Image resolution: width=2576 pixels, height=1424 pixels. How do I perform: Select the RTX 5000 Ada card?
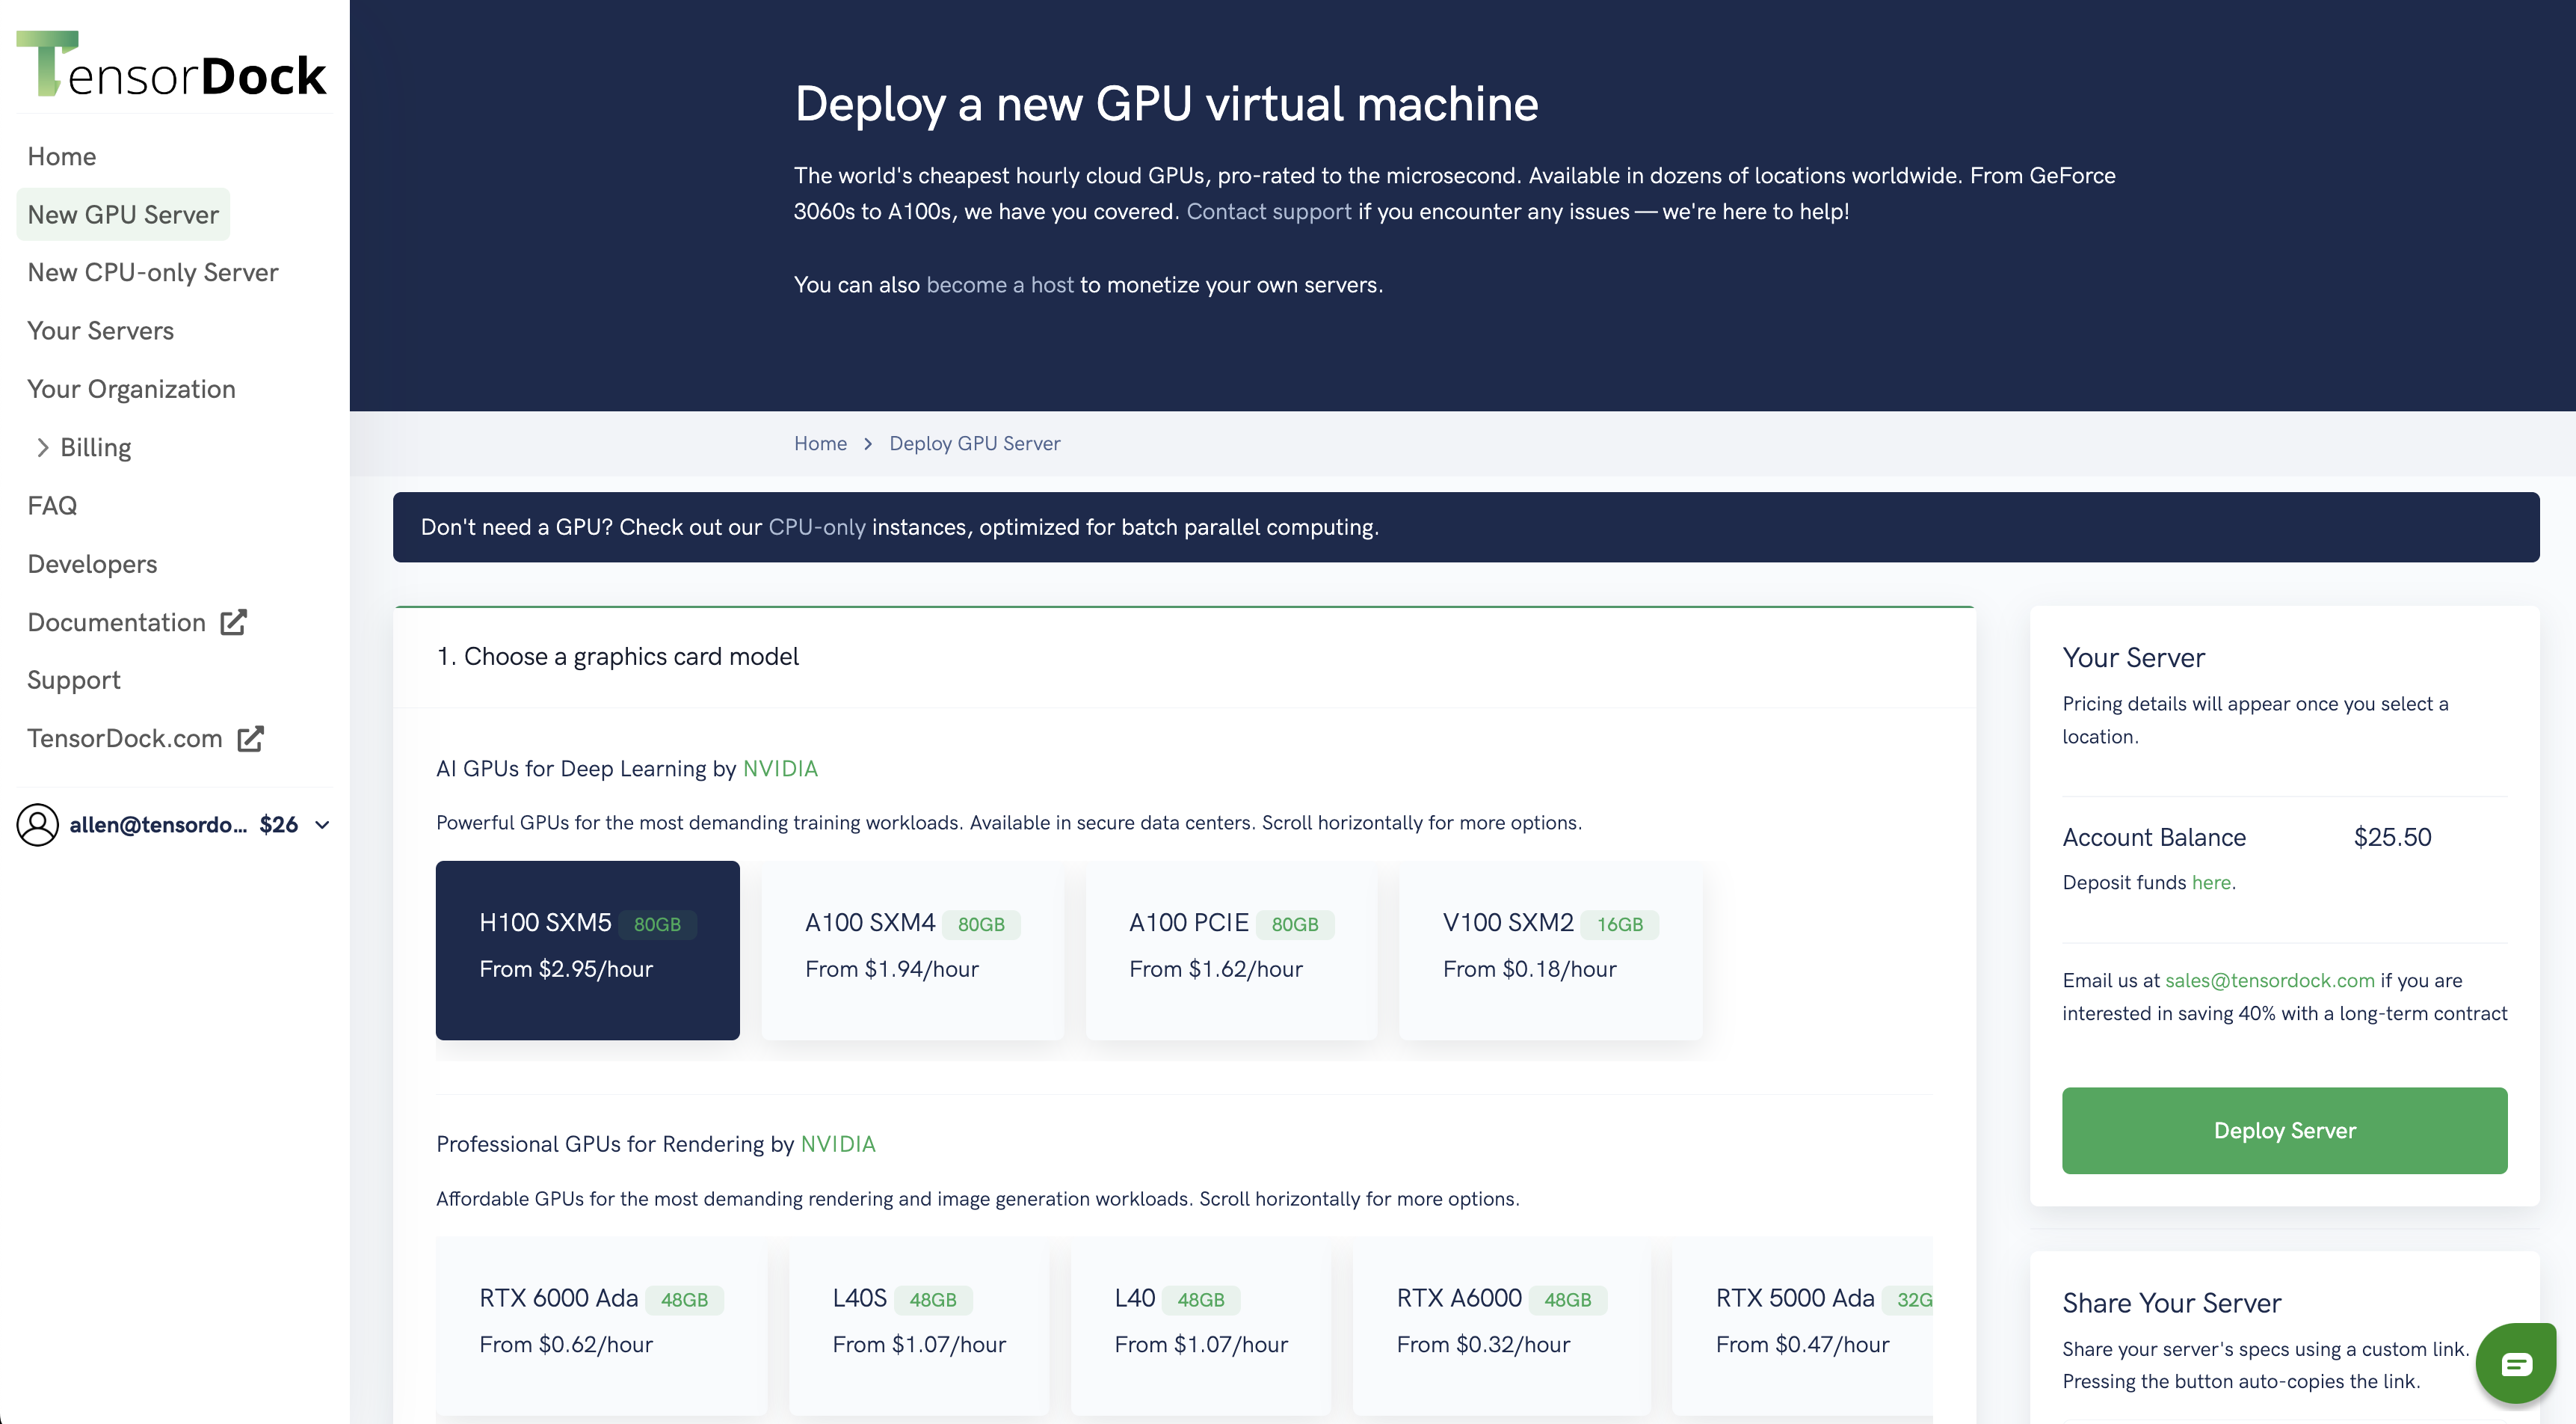(x=1802, y=1326)
